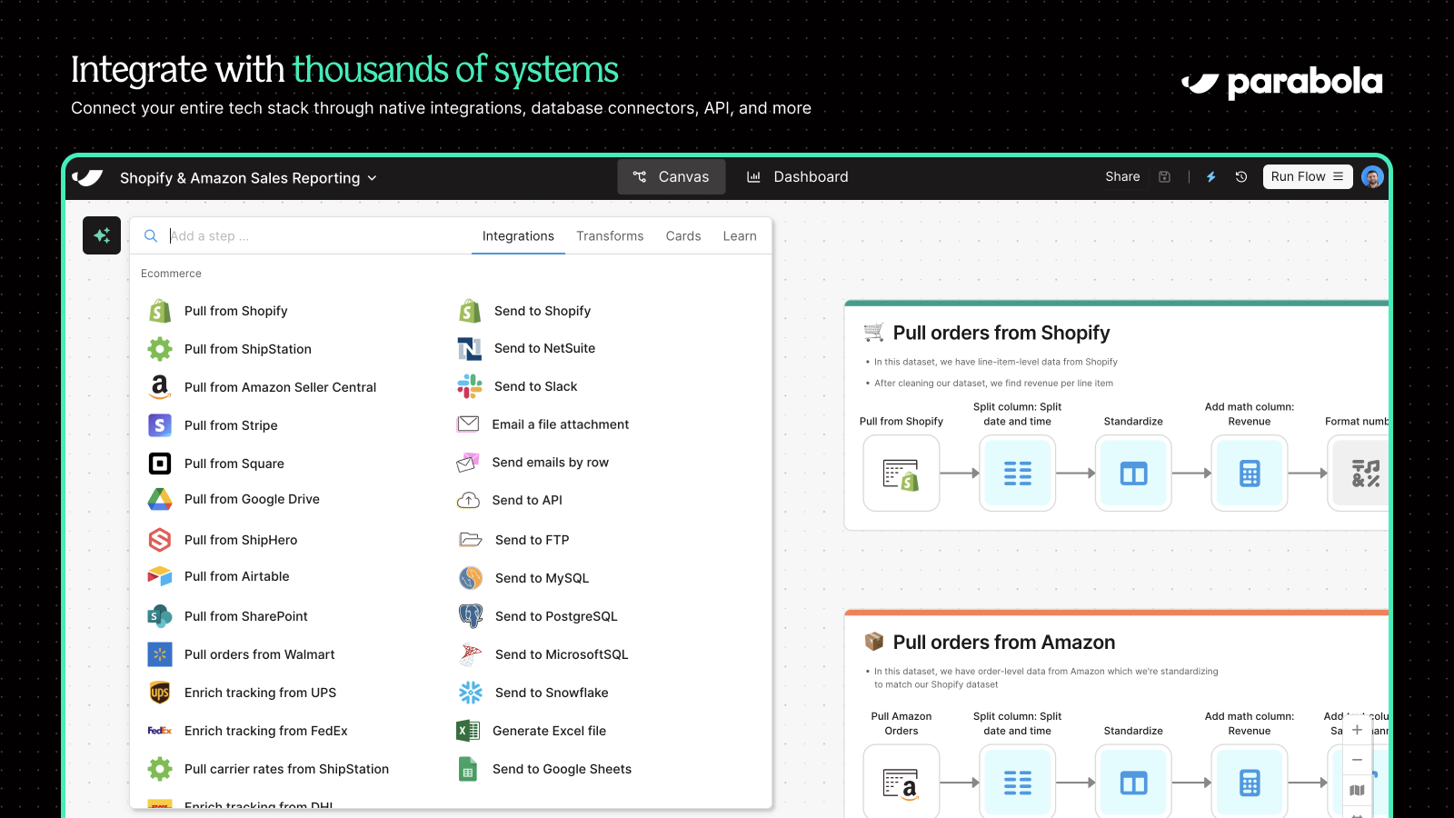Zoom in the canvas with plus
1454x818 pixels.
pos(1357,730)
